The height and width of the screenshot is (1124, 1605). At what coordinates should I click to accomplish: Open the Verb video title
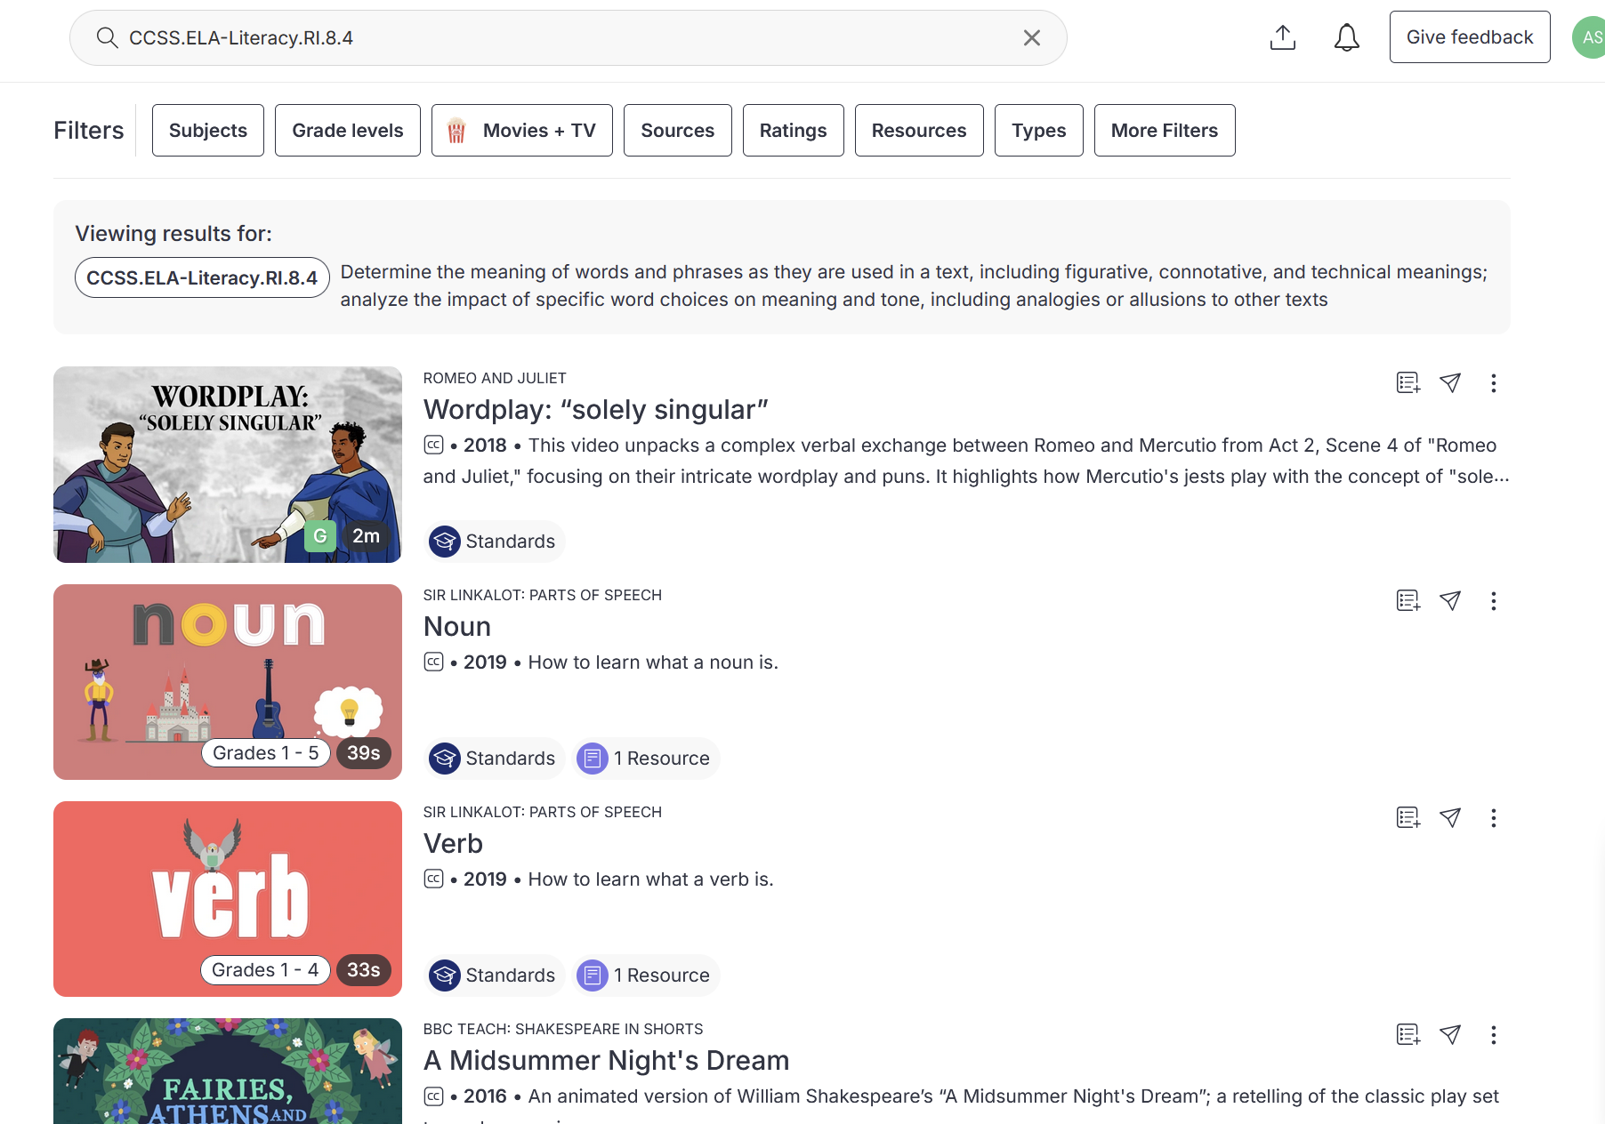tap(453, 843)
